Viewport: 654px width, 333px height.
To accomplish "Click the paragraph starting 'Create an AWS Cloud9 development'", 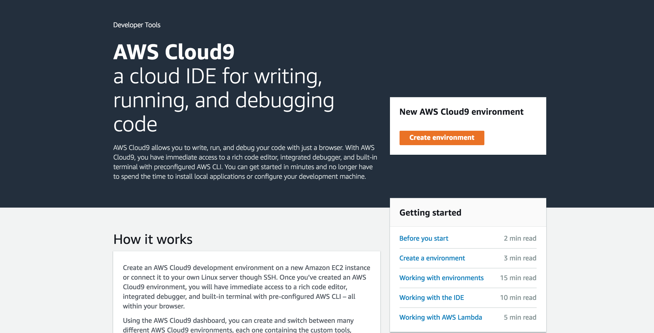I will coord(246,287).
